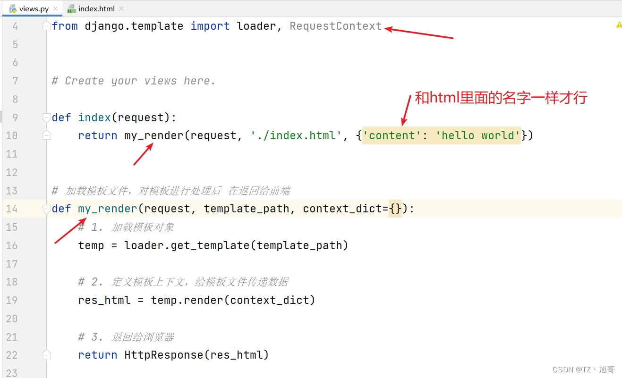Viewport: 622px width, 378px height.
Task: Collapse the my_render function at line 14
Action: tap(46, 209)
